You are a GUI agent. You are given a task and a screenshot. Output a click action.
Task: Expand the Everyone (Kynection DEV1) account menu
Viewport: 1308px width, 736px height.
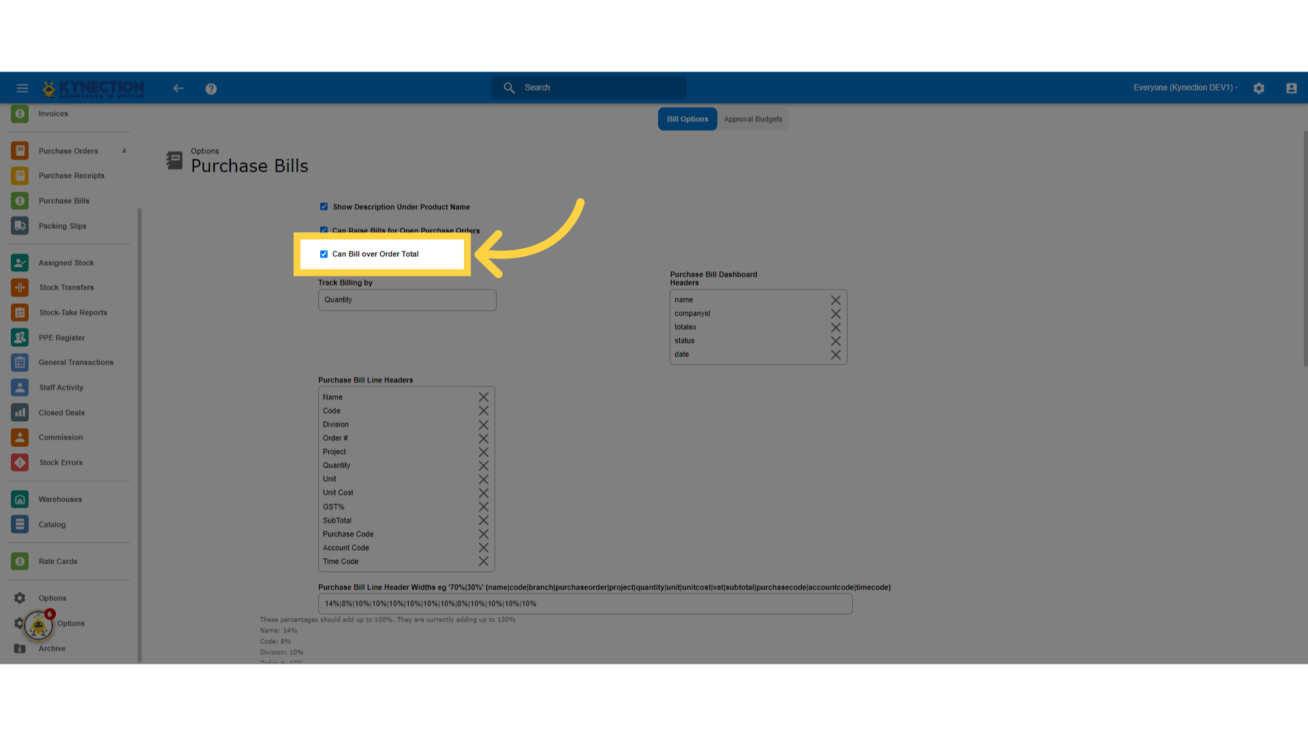(1185, 87)
